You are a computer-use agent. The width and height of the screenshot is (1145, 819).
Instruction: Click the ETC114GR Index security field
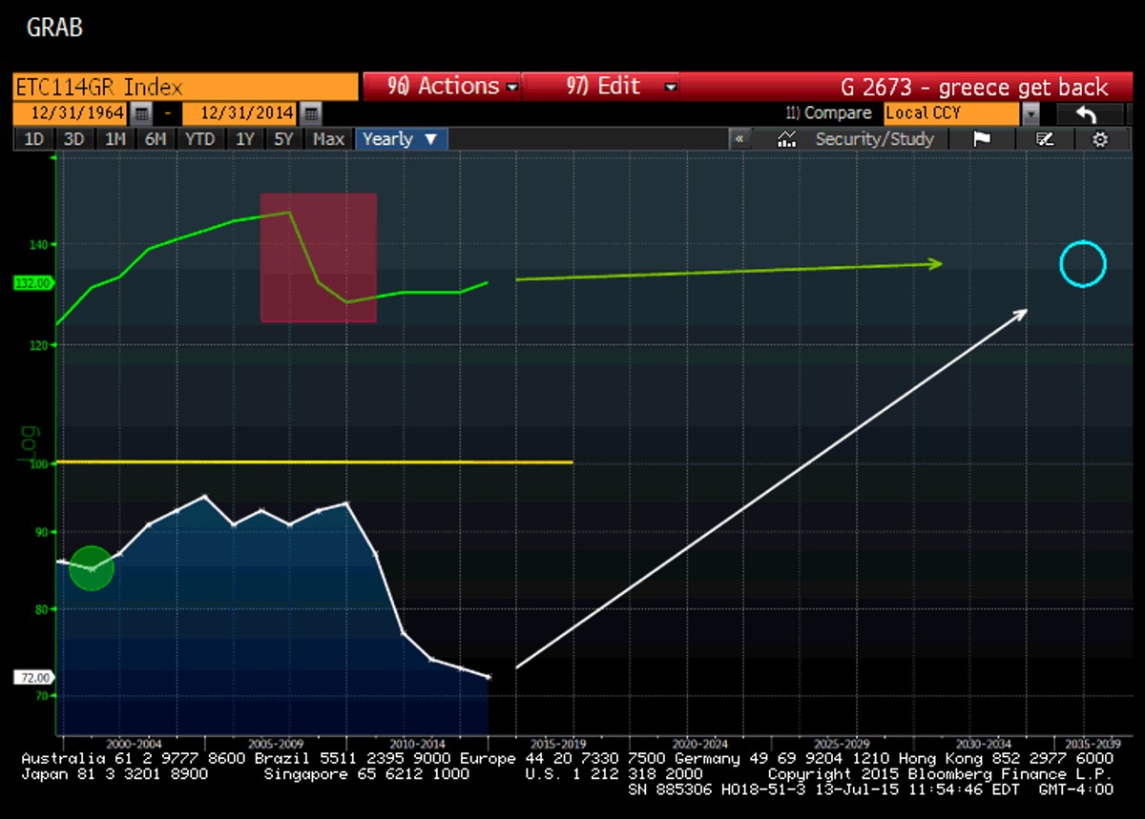[x=186, y=87]
